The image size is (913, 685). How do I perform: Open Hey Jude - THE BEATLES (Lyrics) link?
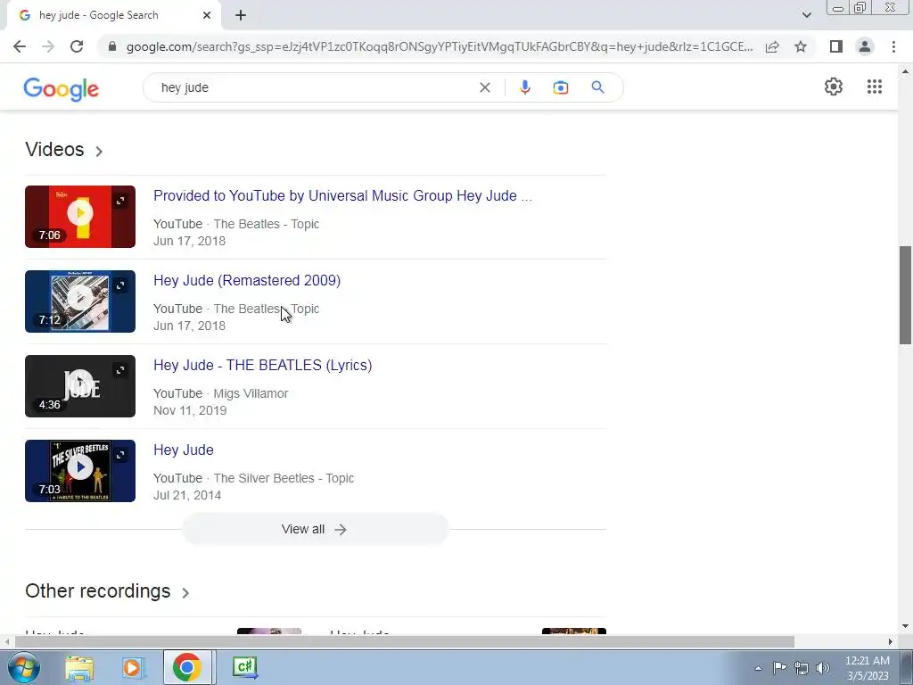pos(263,365)
